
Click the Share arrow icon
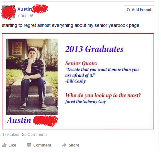pos(64,145)
